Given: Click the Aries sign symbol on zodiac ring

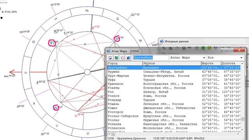Looking at the screenshot, I should point(57,126).
